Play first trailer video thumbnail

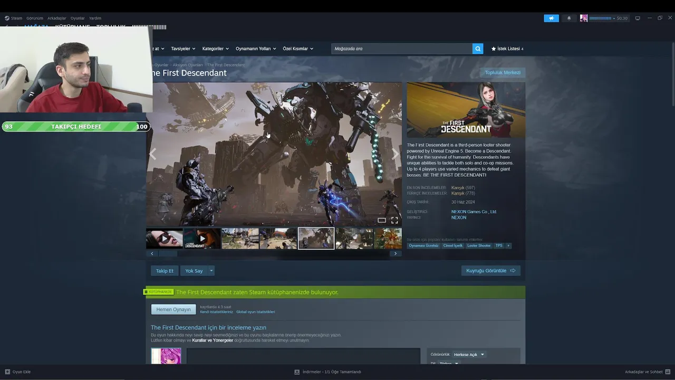pyautogui.click(x=165, y=239)
